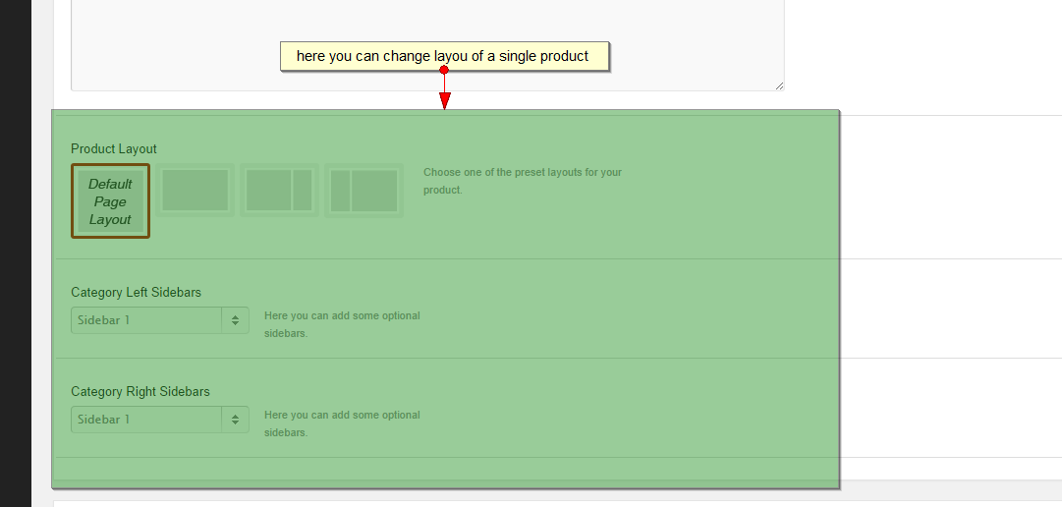Click the textarea resize handle
Screen dimensions: 1062x507
[x=779, y=85]
